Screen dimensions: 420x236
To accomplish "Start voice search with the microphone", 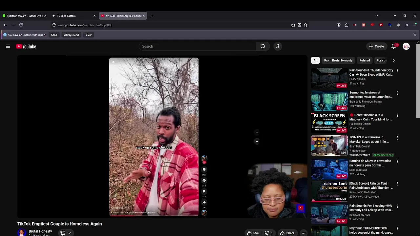I will click(278, 47).
